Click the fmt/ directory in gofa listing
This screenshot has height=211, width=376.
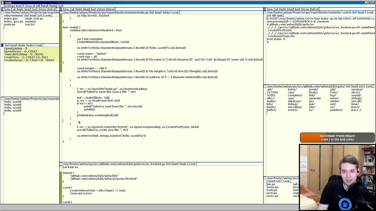312,95
